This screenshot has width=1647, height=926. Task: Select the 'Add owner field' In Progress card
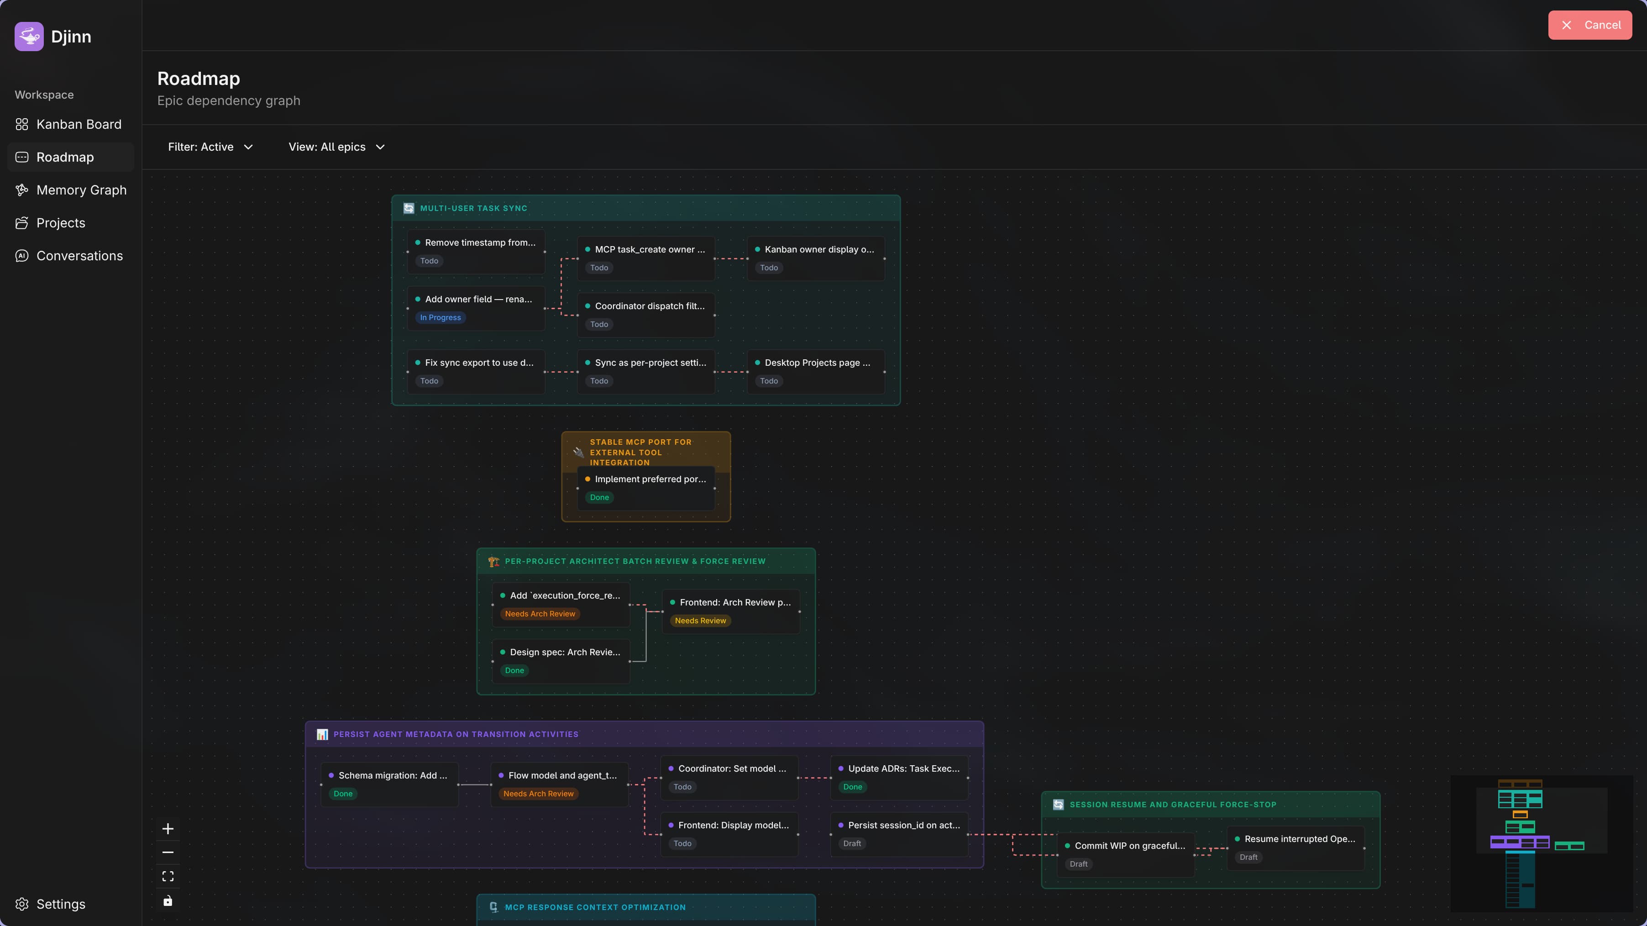tap(475, 308)
